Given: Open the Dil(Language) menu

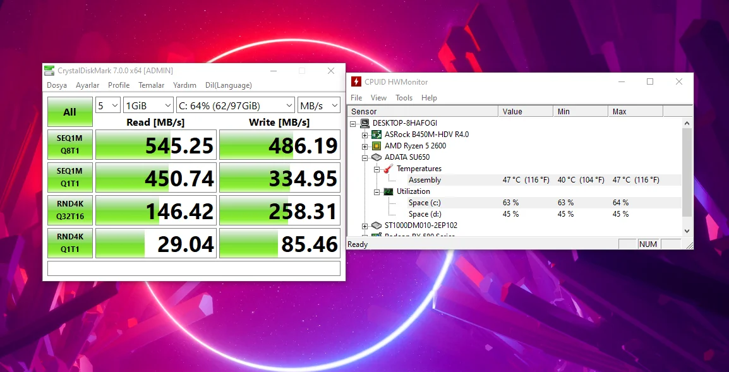Looking at the screenshot, I should (228, 85).
